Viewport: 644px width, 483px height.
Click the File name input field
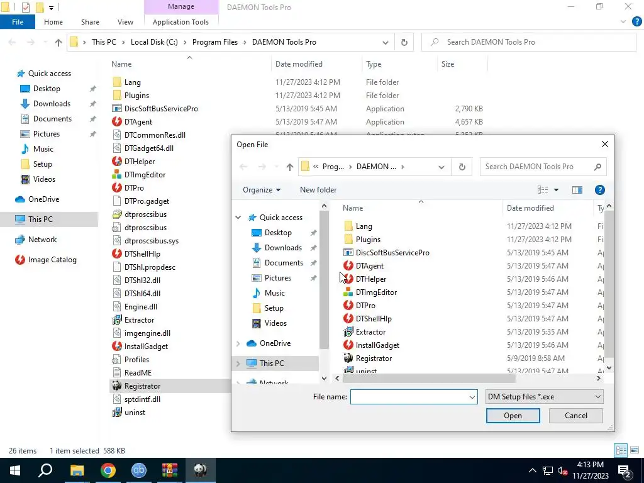pos(409,397)
